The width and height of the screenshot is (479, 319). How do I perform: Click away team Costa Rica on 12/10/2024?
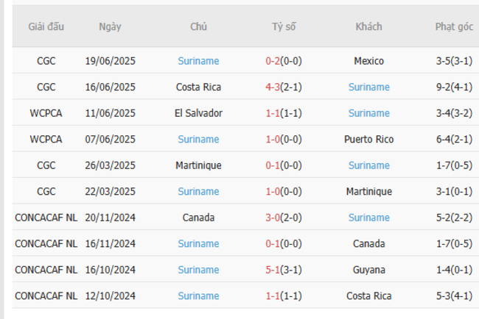(368, 295)
